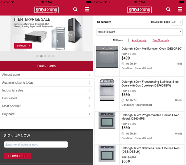Open the Most Relevant sort dropdown

(139, 32)
